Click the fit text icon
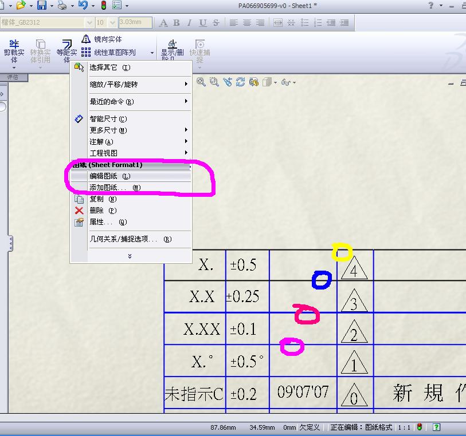Image resolution: width=466 pixels, height=436 pixels. point(278,22)
